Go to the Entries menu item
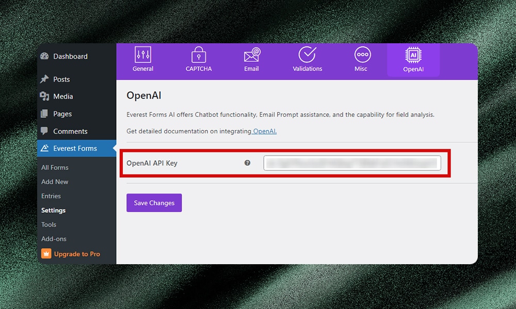Image resolution: width=516 pixels, height=309 pixels. pos(51,196)
